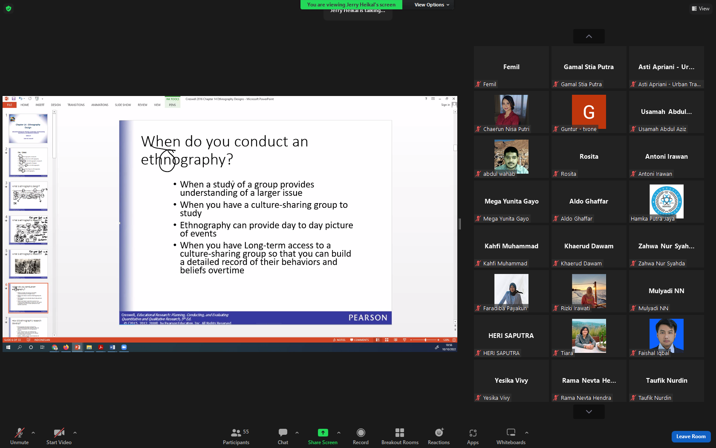Start the video camera
716x448 pixels.
(59, 436)
